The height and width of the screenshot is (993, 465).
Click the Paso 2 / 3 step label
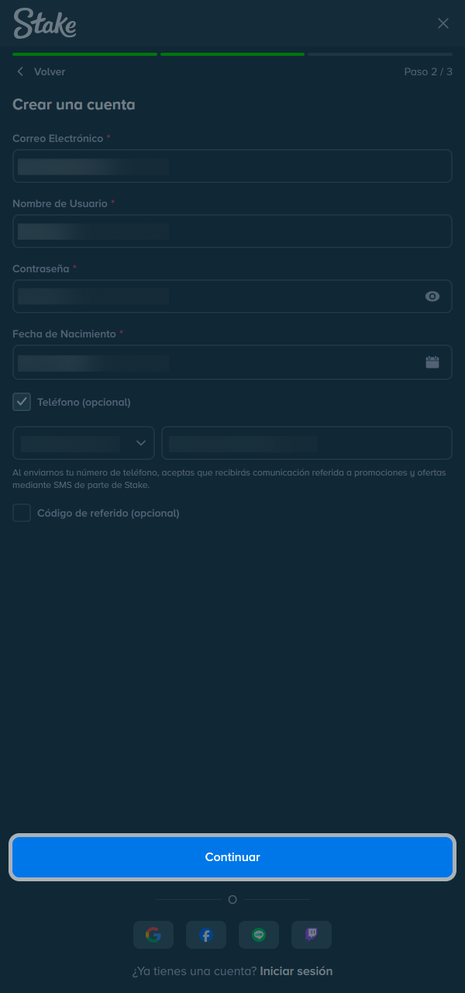pyautogui.click(x=429, y=71)
